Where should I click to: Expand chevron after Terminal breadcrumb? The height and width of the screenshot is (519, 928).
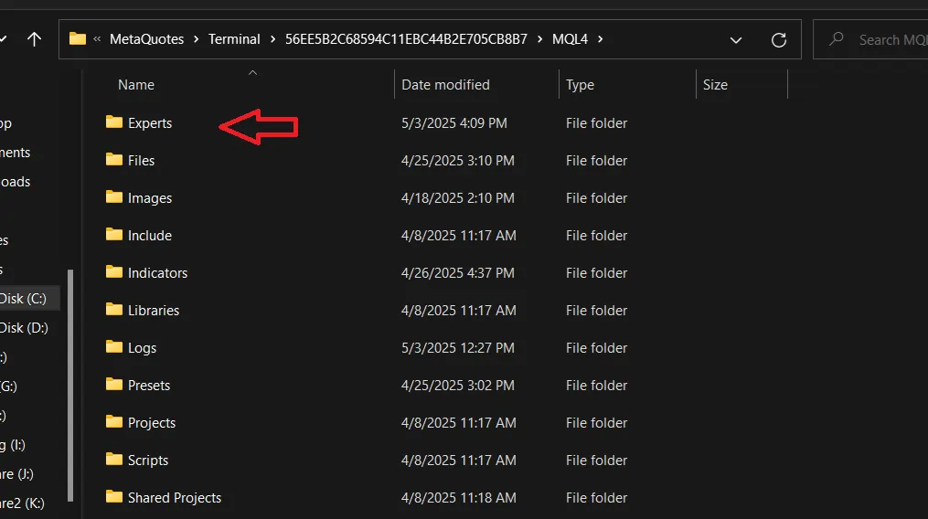tap(272, 39)
